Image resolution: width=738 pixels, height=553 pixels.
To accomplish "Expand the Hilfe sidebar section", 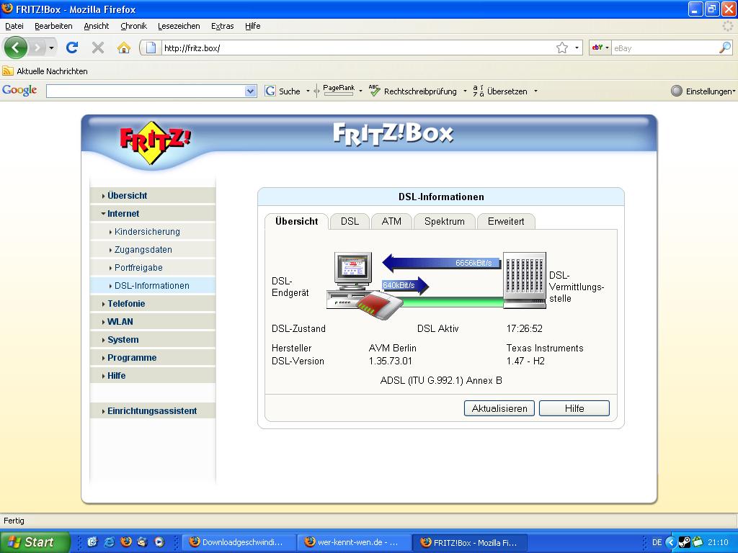I will point(153,376).
